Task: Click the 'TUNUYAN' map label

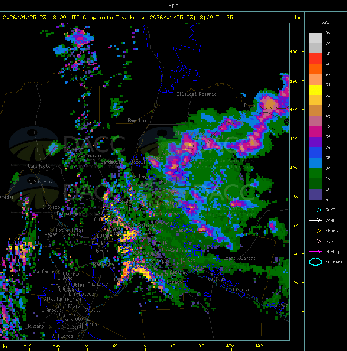Action: click(x=88, y=325)
